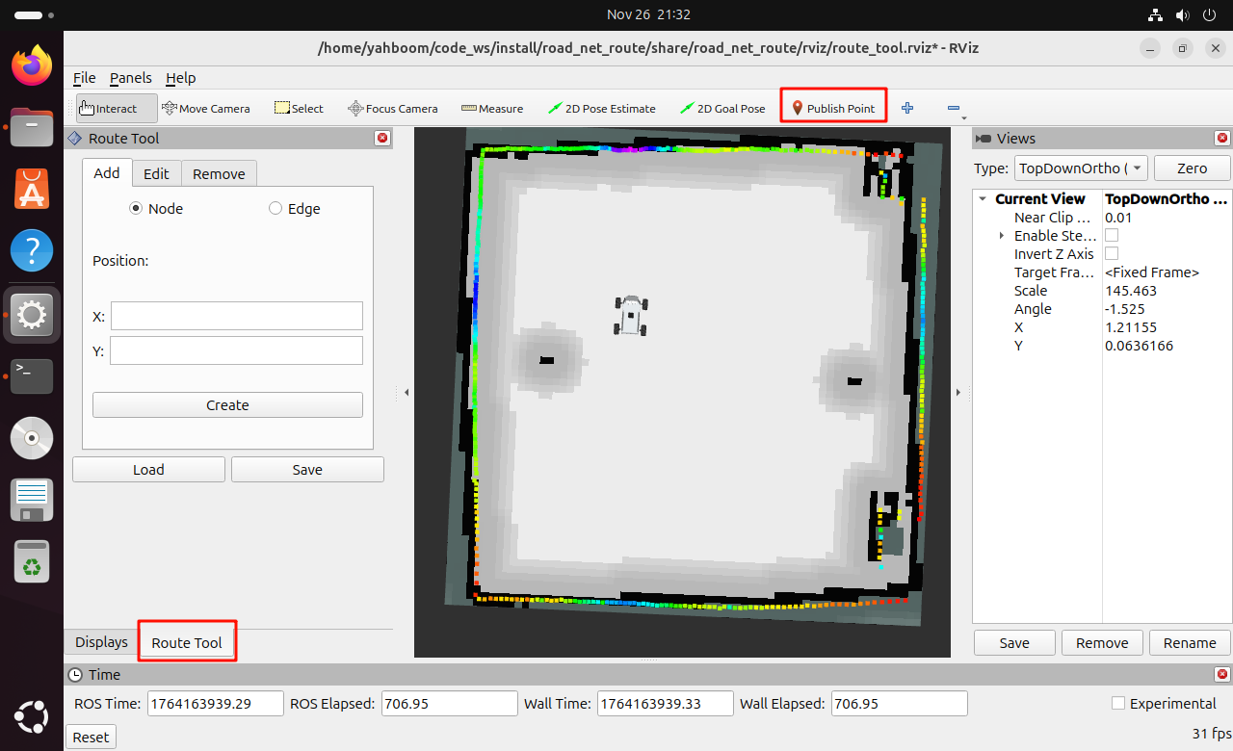Open the Panels menu

point(130,78)
